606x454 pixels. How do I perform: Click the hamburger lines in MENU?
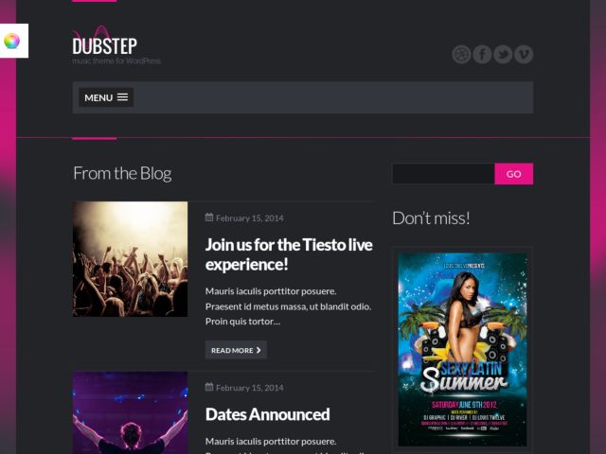click(122, 97)
